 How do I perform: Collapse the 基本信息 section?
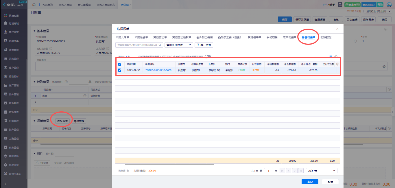(x=34, y=31)
